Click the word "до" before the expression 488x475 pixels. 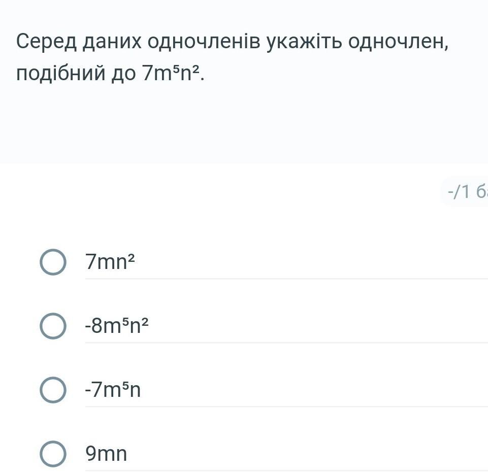click(123, 74)
